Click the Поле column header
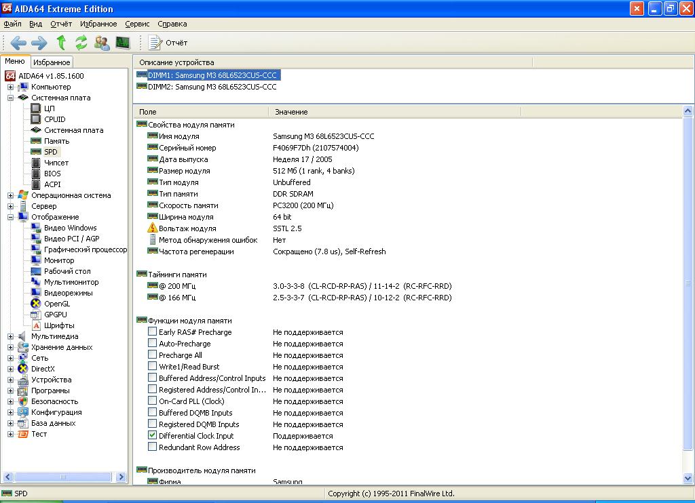 tap(201, 112)
